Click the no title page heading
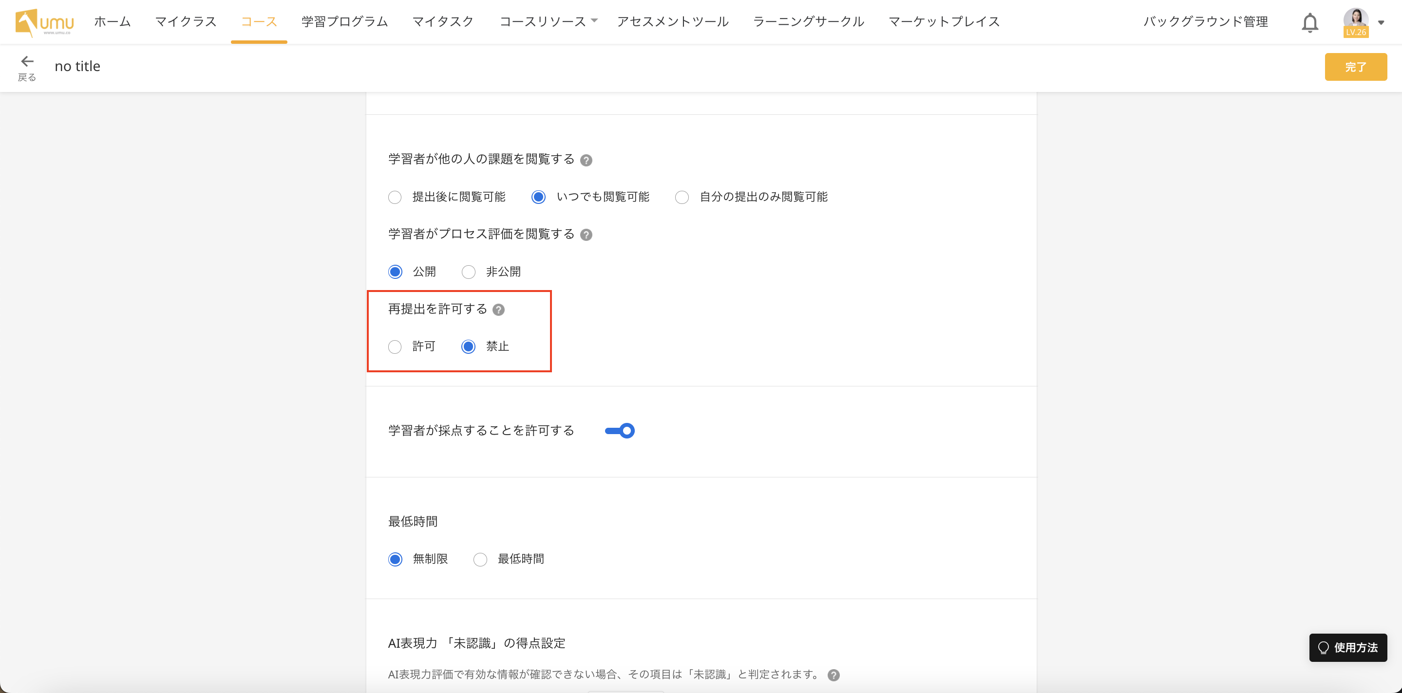This screenshot has height=693, width=1402. (x=77, y=66)
